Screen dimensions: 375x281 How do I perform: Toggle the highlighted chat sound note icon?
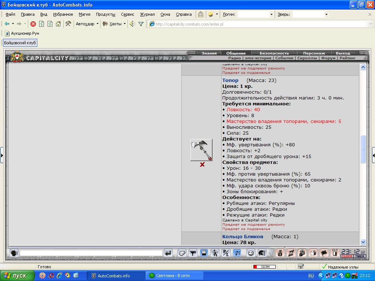237,253
